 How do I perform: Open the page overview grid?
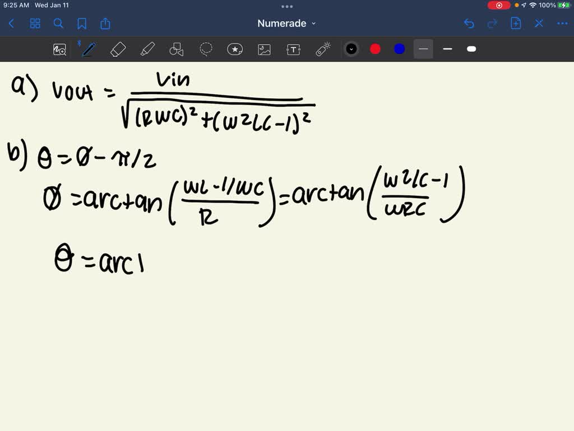tap(35, 24)
